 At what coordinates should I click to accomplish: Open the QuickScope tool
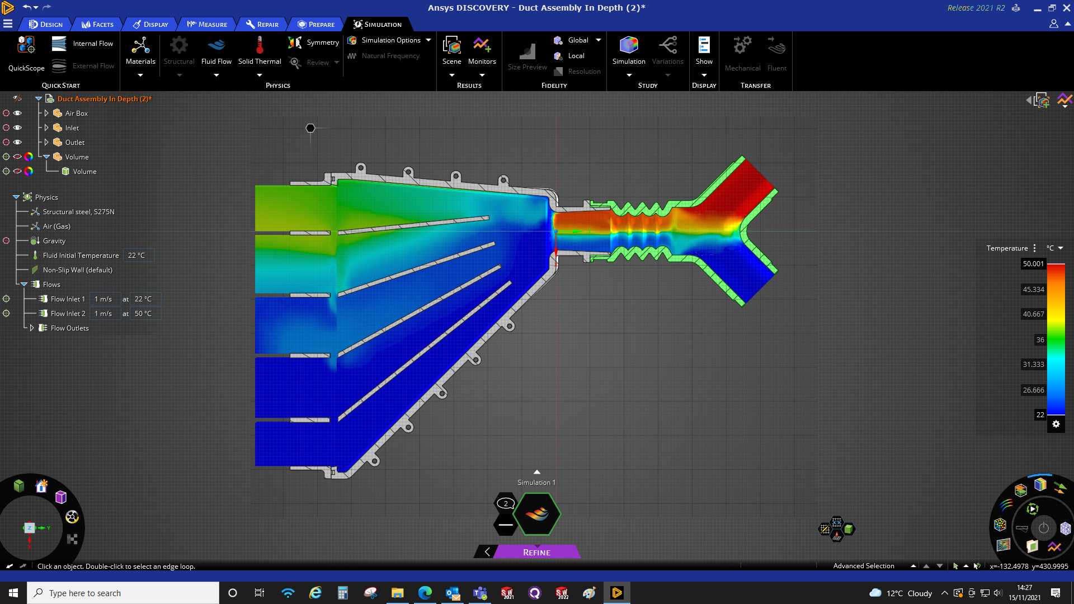tap(26, 53)
